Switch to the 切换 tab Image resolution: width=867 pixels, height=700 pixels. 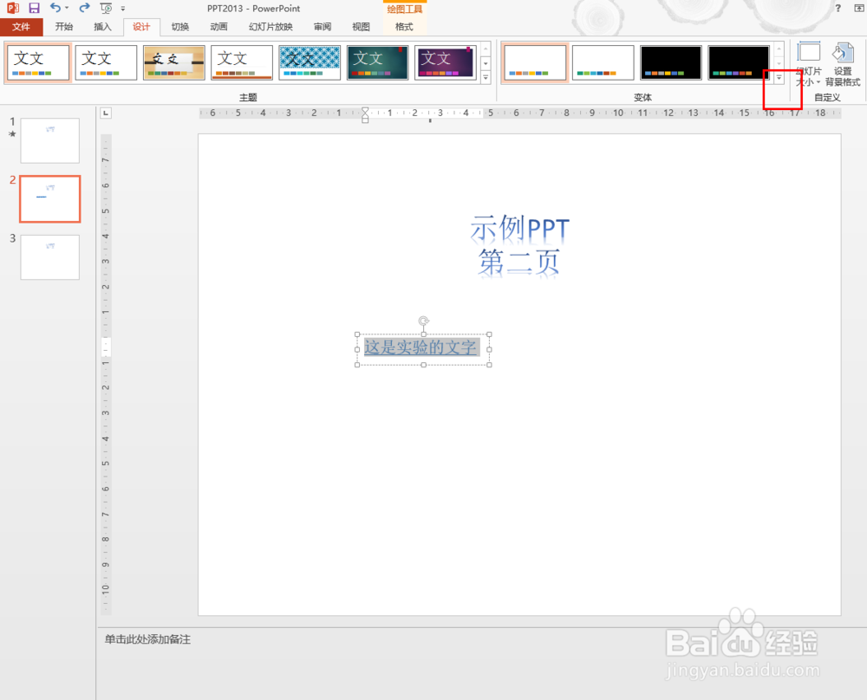pos(180,27)
